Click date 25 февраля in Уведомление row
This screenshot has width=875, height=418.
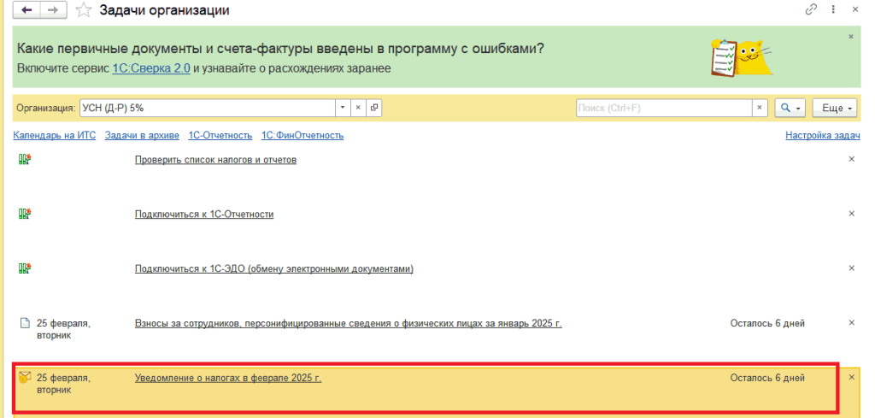pyautogui.click(x=63, y=384)
